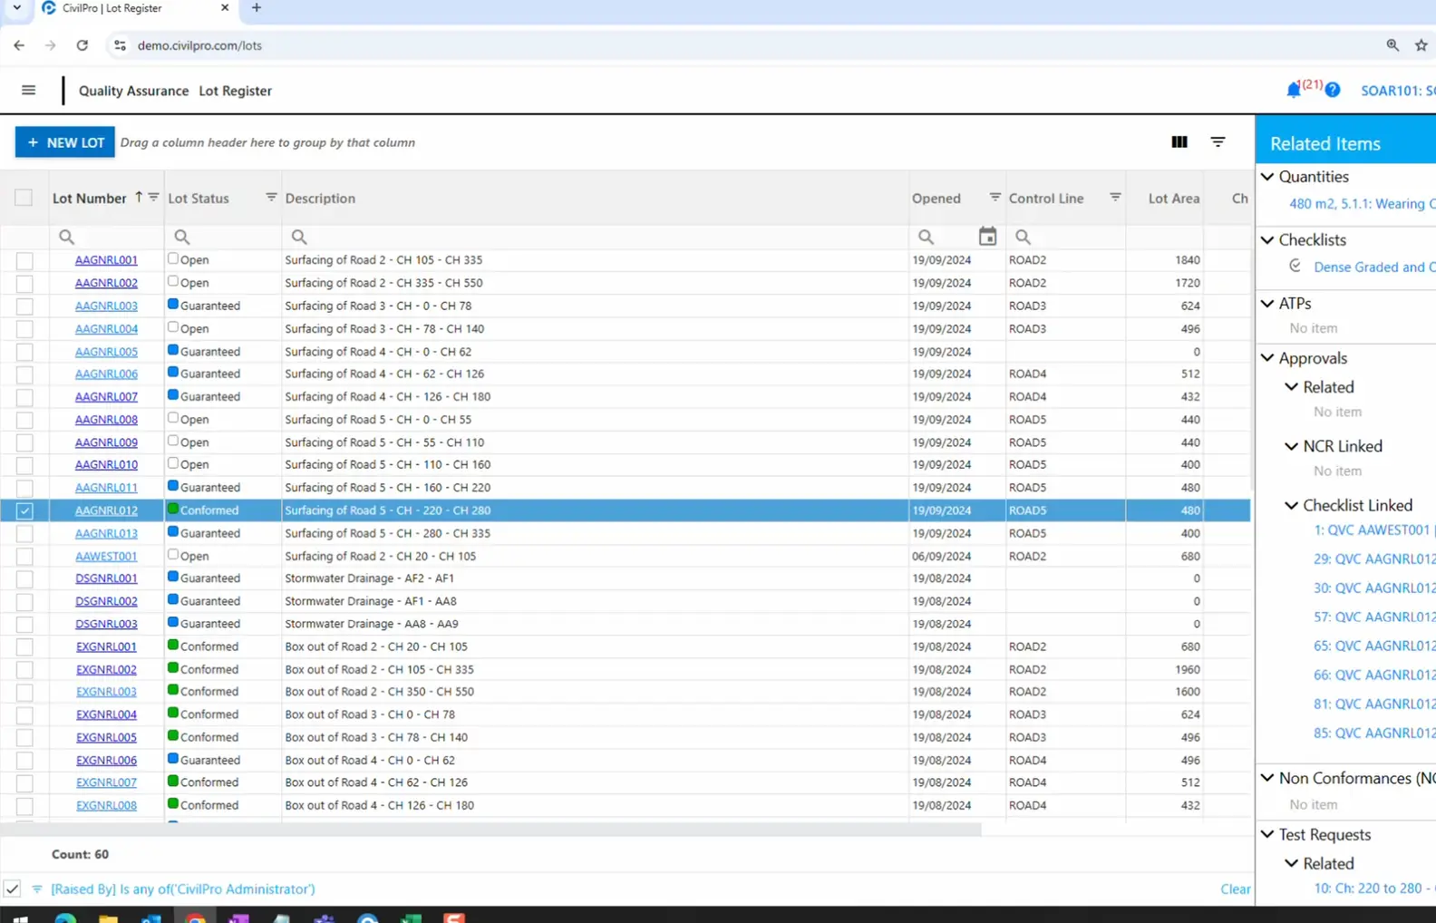Open lot link AAGNRL005
Image resolution: width=1436 pixels, height=923 pixels.
pos(106,352)
